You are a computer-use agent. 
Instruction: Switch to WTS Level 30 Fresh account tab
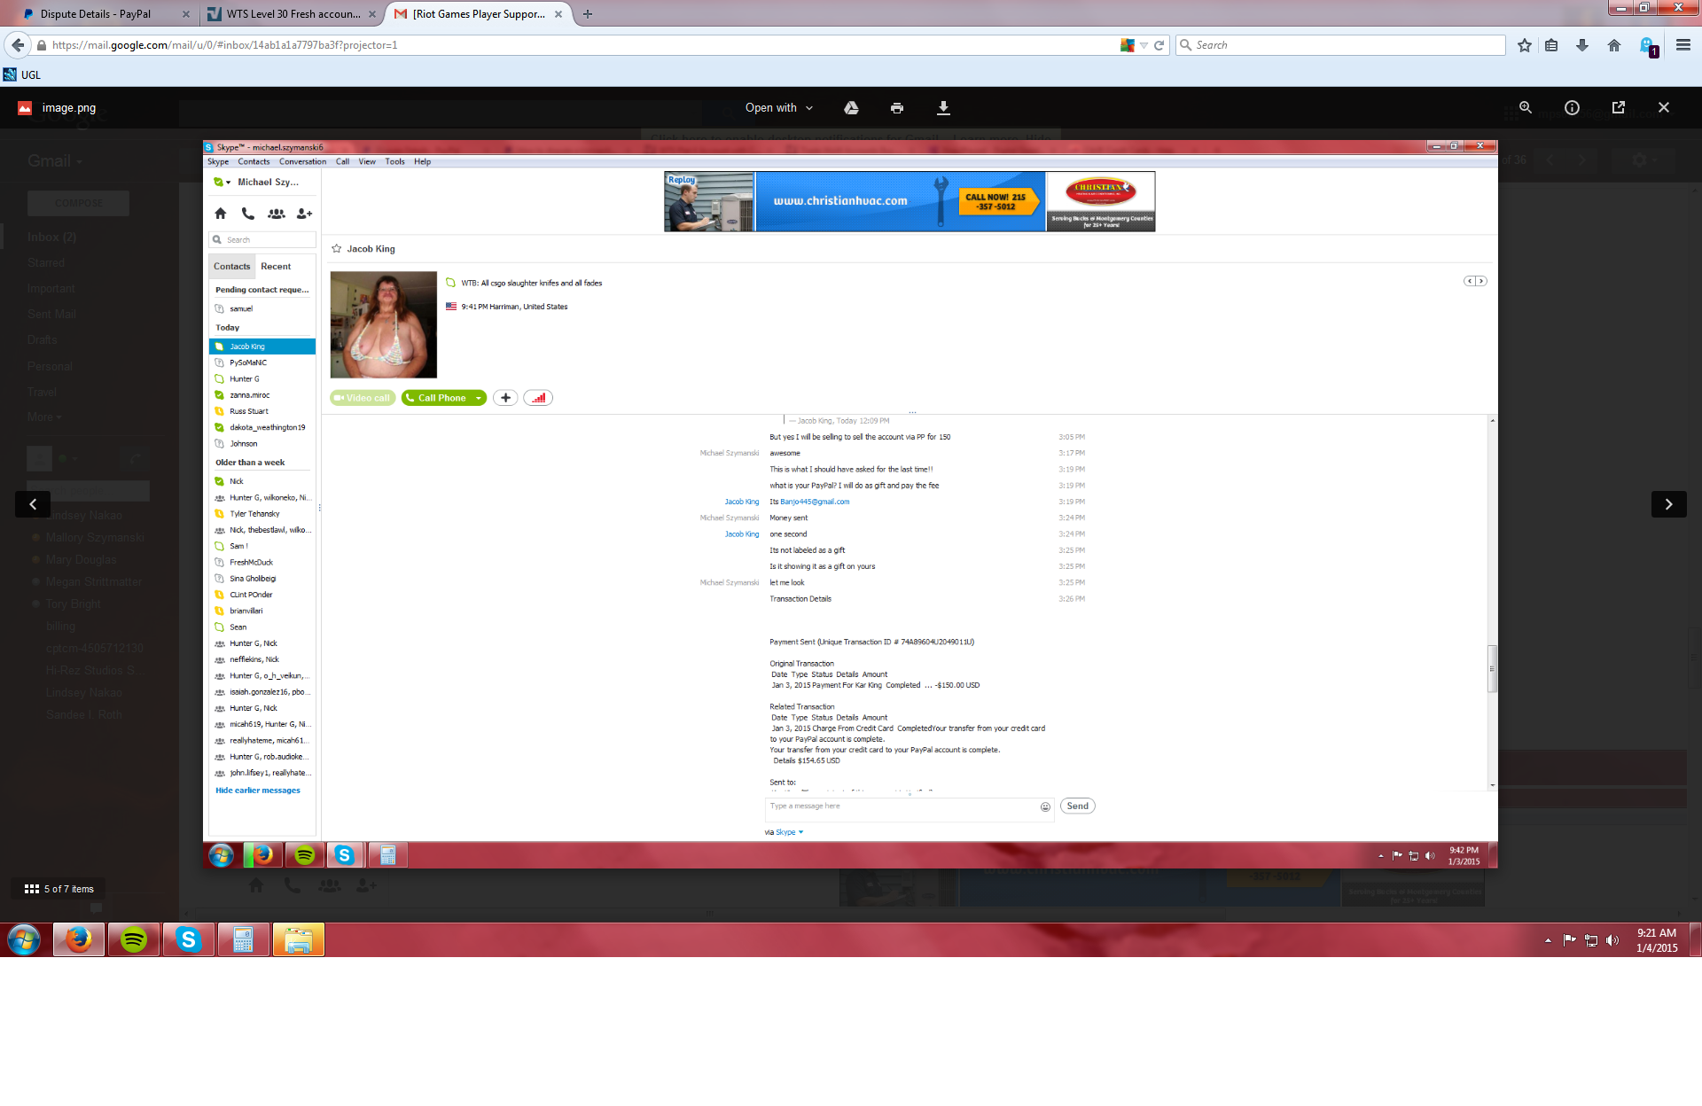[293, 14]
